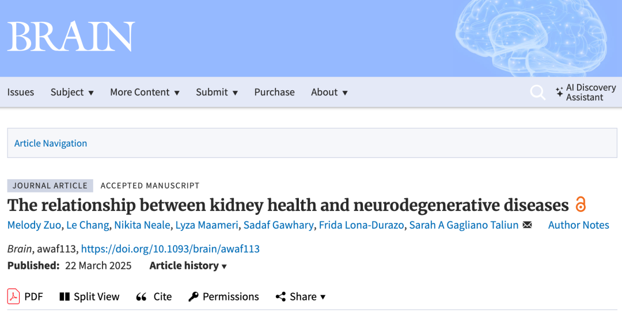Click the corresponding author envelope icon
622x312 pixels.
pos(527,225)
